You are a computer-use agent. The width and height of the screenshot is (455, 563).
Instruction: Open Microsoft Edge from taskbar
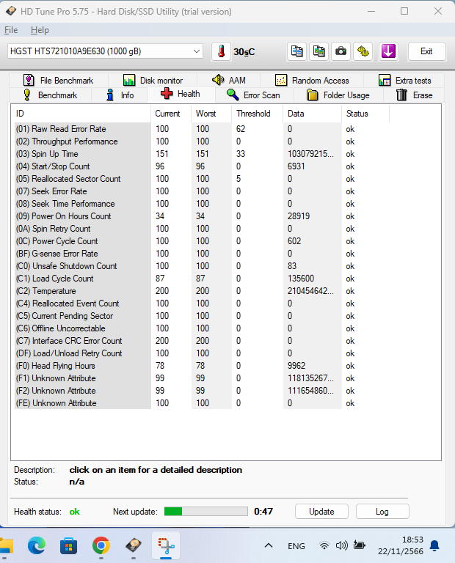coord(37,545)
